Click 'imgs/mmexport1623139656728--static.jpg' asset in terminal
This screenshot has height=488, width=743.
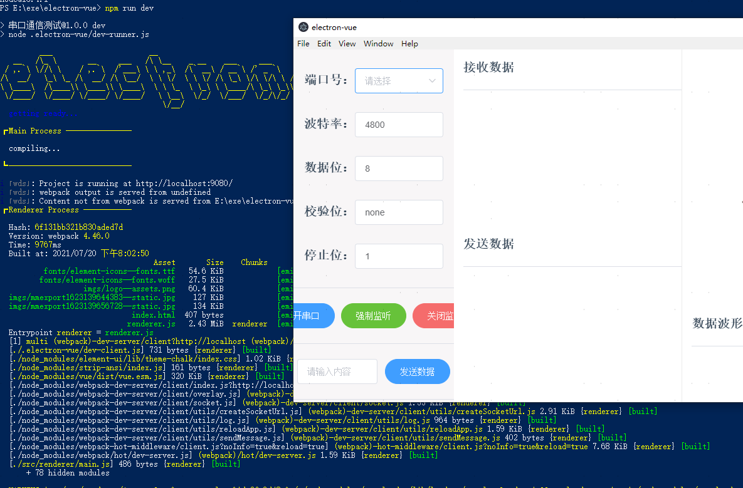click(92, 306)
